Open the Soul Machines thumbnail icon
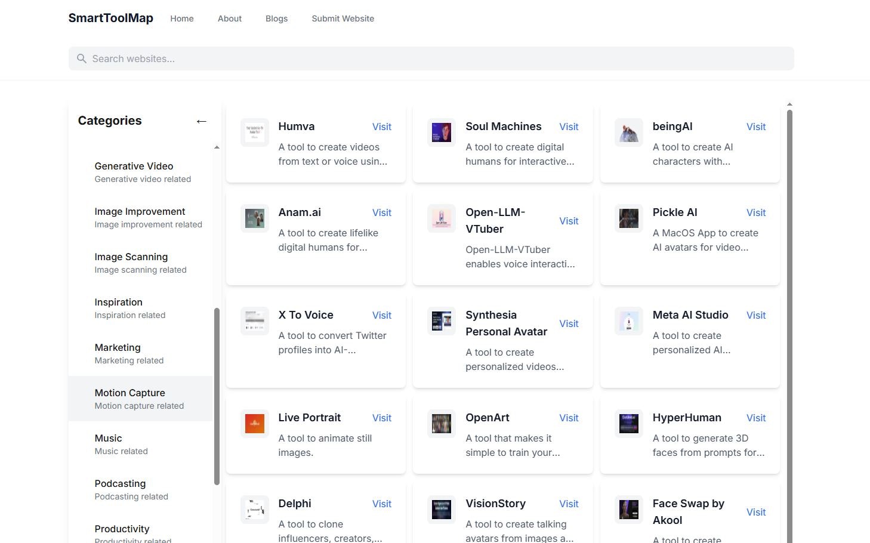Viewport: 870px width, 543px height. pyautogui.click(x=442, y=132)
